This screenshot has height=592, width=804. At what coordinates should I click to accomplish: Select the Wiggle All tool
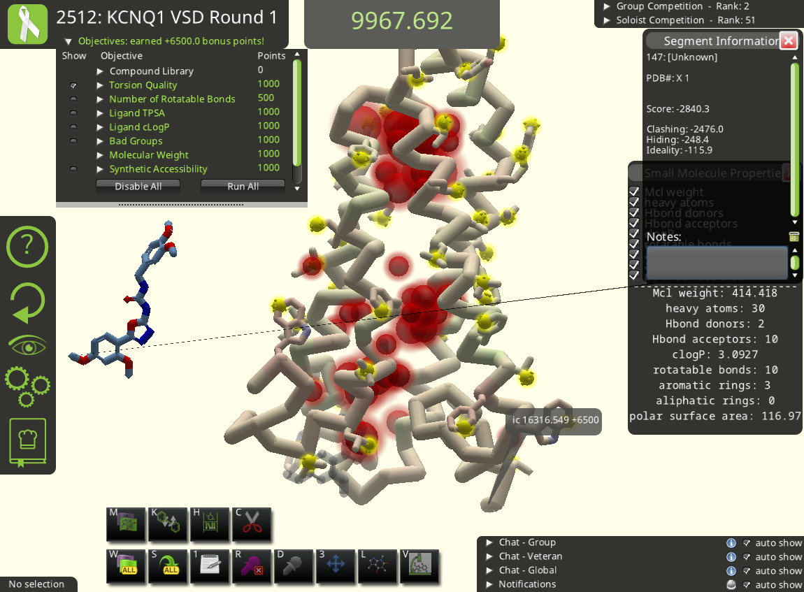pos(126,565)
